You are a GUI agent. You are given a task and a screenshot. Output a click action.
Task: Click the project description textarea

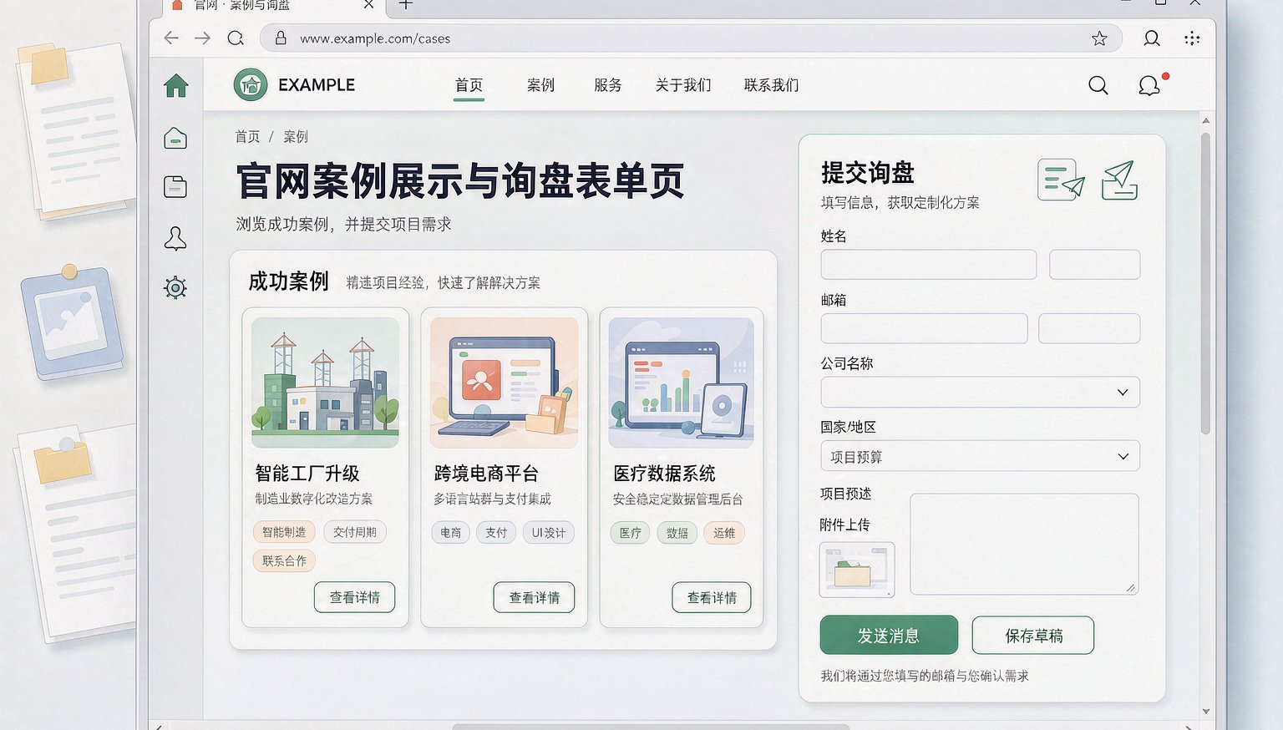(1024, 544)
